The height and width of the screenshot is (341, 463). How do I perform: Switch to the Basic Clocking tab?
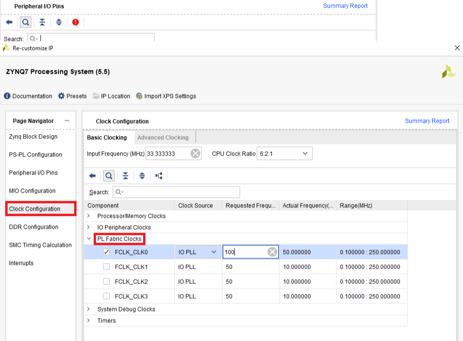click(x=107, y=137)
